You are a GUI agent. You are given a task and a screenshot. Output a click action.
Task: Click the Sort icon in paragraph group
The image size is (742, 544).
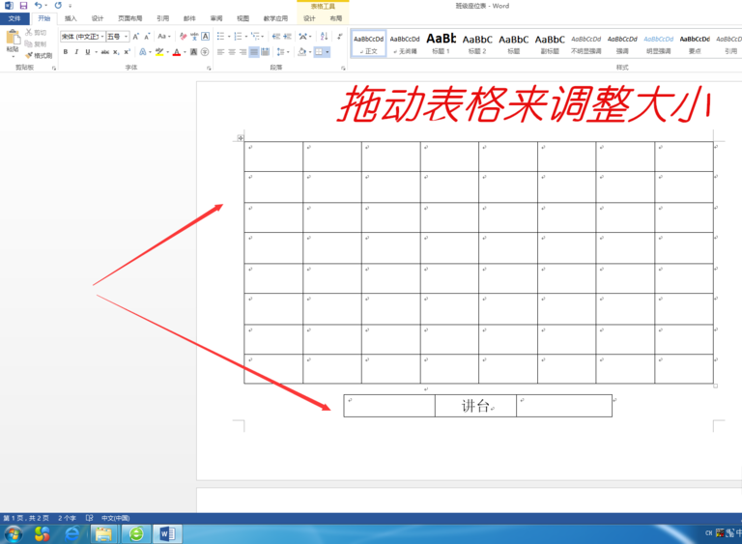324,36
